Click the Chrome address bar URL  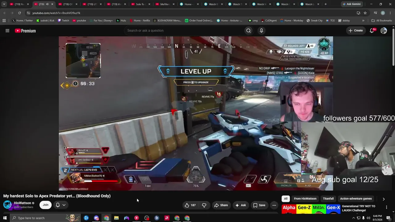[x=56, y=13]
